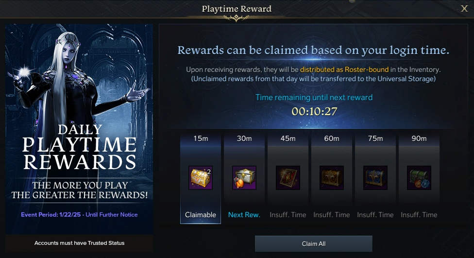Select the dark gold chest icon under 60m
Screen dimensions: 474x258
click(332, 177)
